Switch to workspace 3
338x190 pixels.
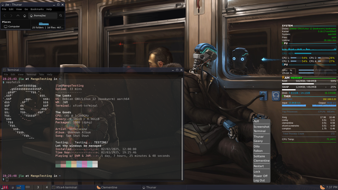[38, 187]
